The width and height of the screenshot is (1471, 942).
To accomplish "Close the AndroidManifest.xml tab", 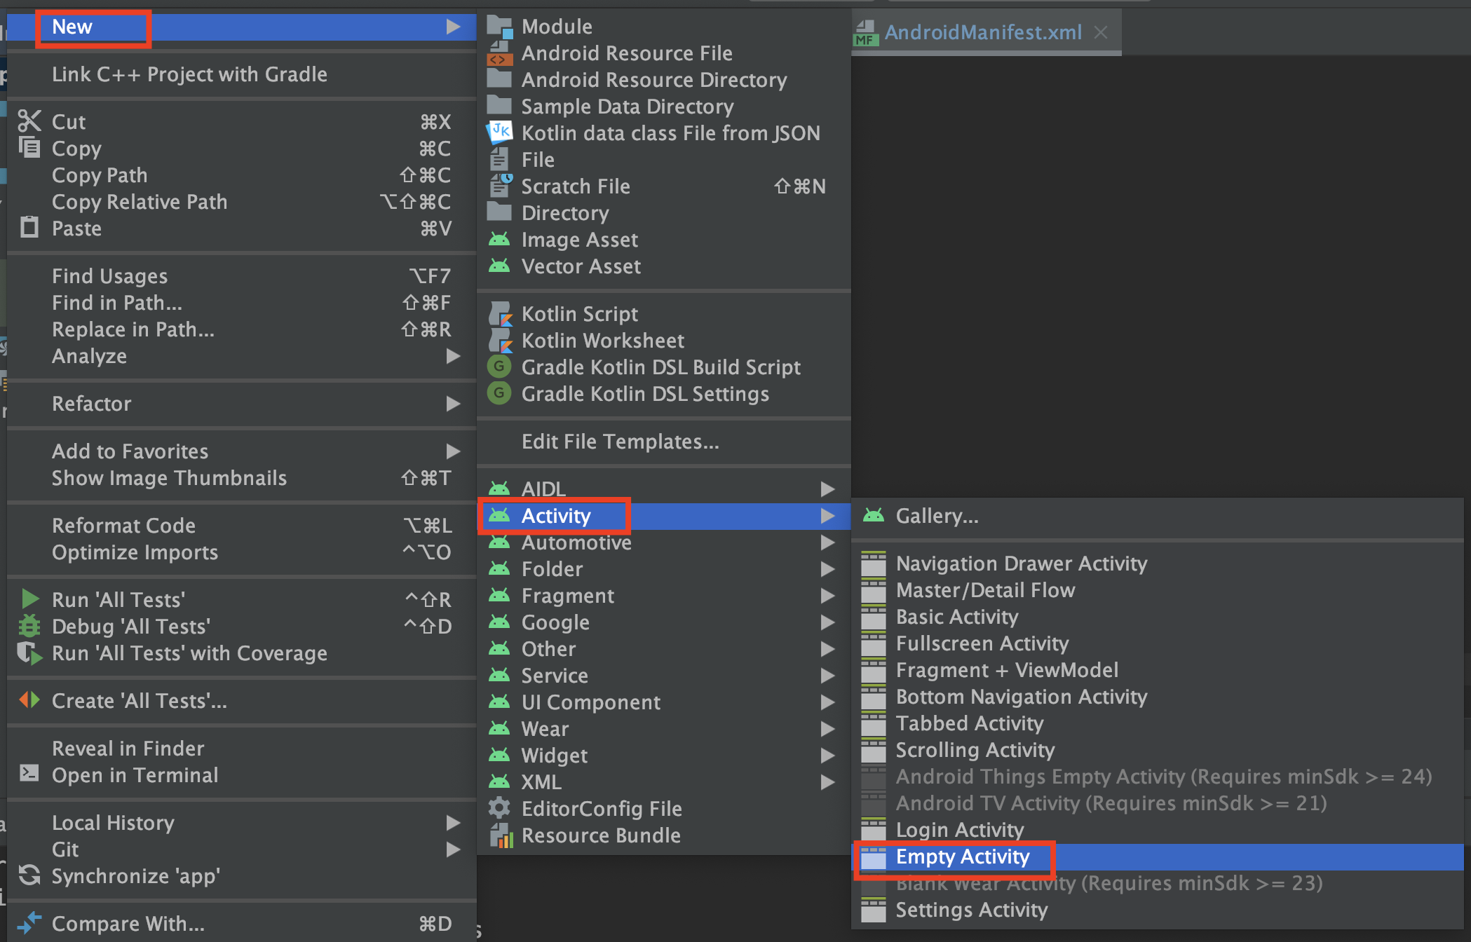I will coord(1101,32).
